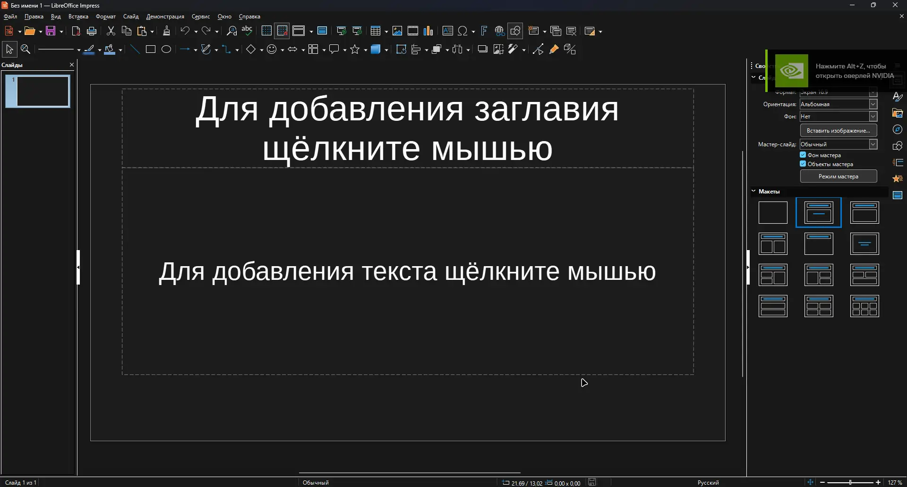
Task: Click the Режим мастера button
Action: coord(839,176)
